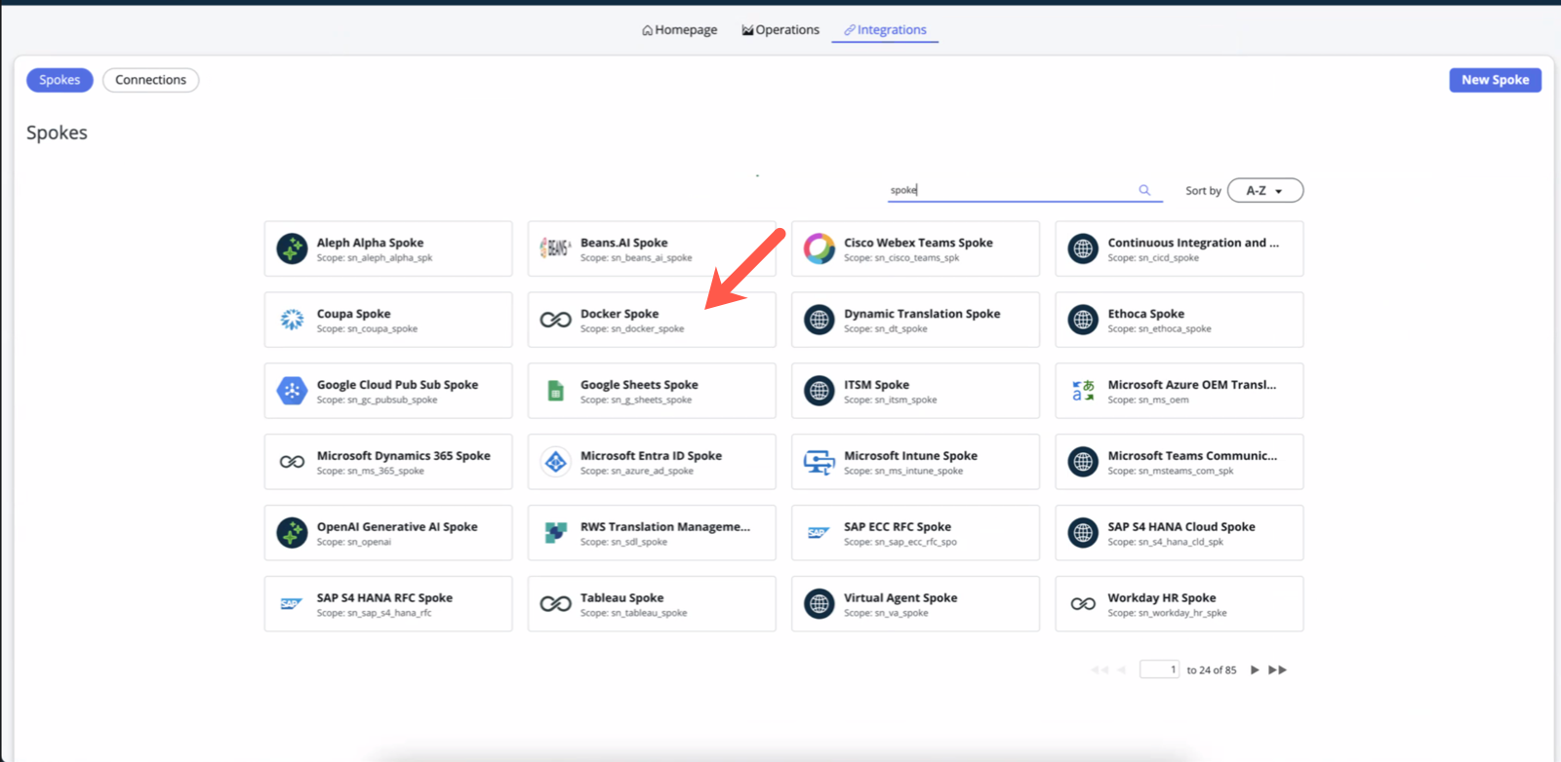Click the Ethoca Spoke globe icon
The width and height of the screenshot is (1561, 762).
pyautogui.click(x=1083, y=320)
